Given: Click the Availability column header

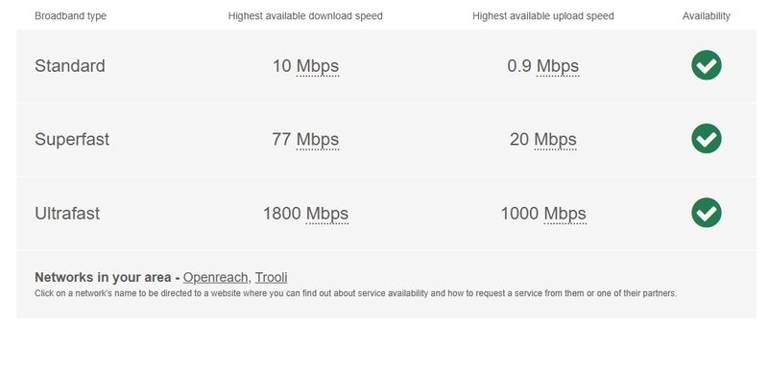Looking at the screenshot, I should pyautogui.click(x=707, y=16).
